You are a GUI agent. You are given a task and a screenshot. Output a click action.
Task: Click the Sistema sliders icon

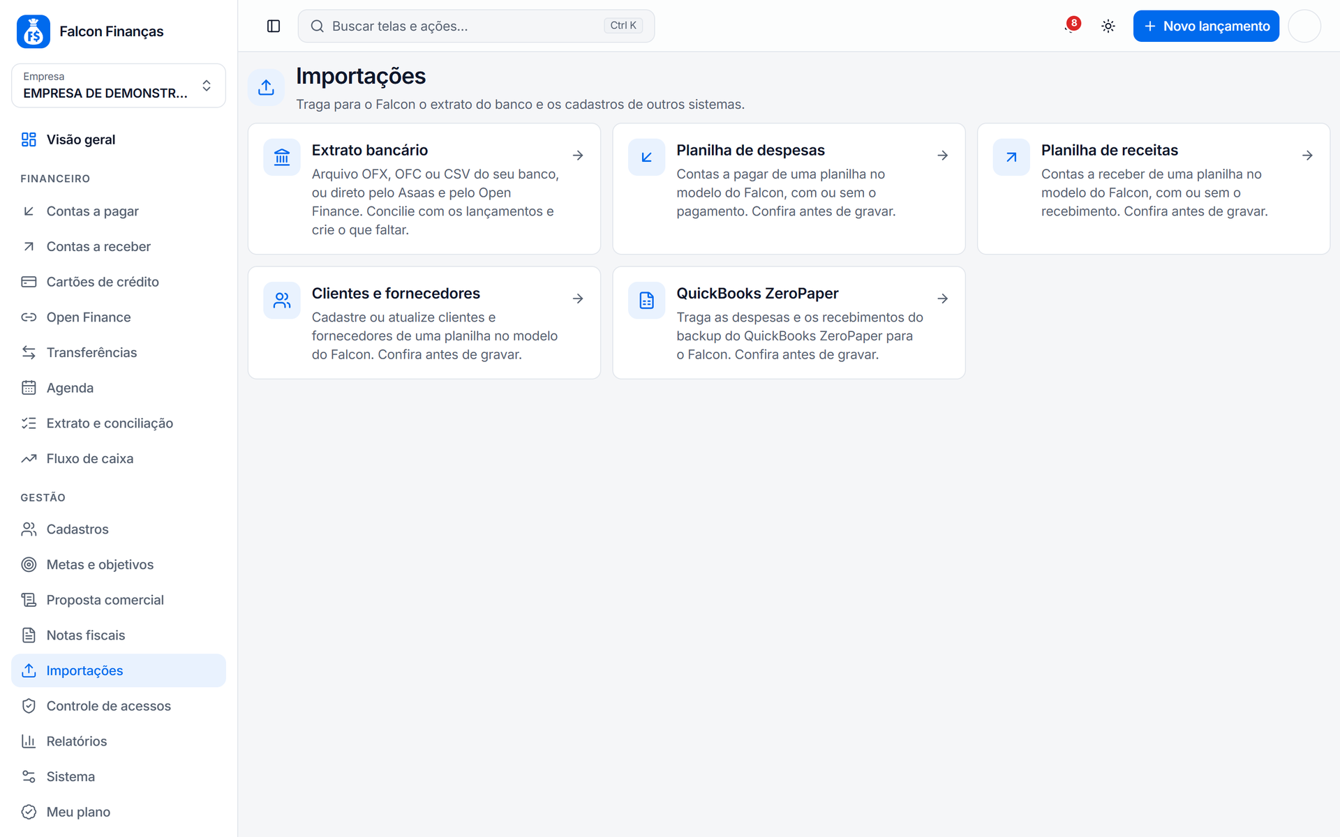(x=29, y=776)
